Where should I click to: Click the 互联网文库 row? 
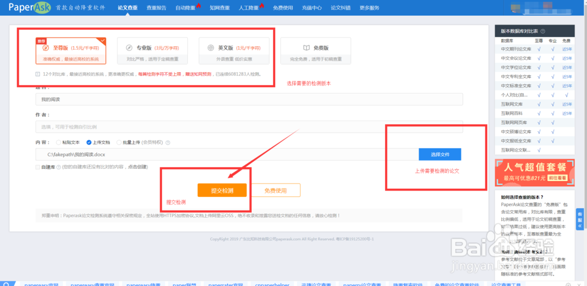[x=535, y=104]
